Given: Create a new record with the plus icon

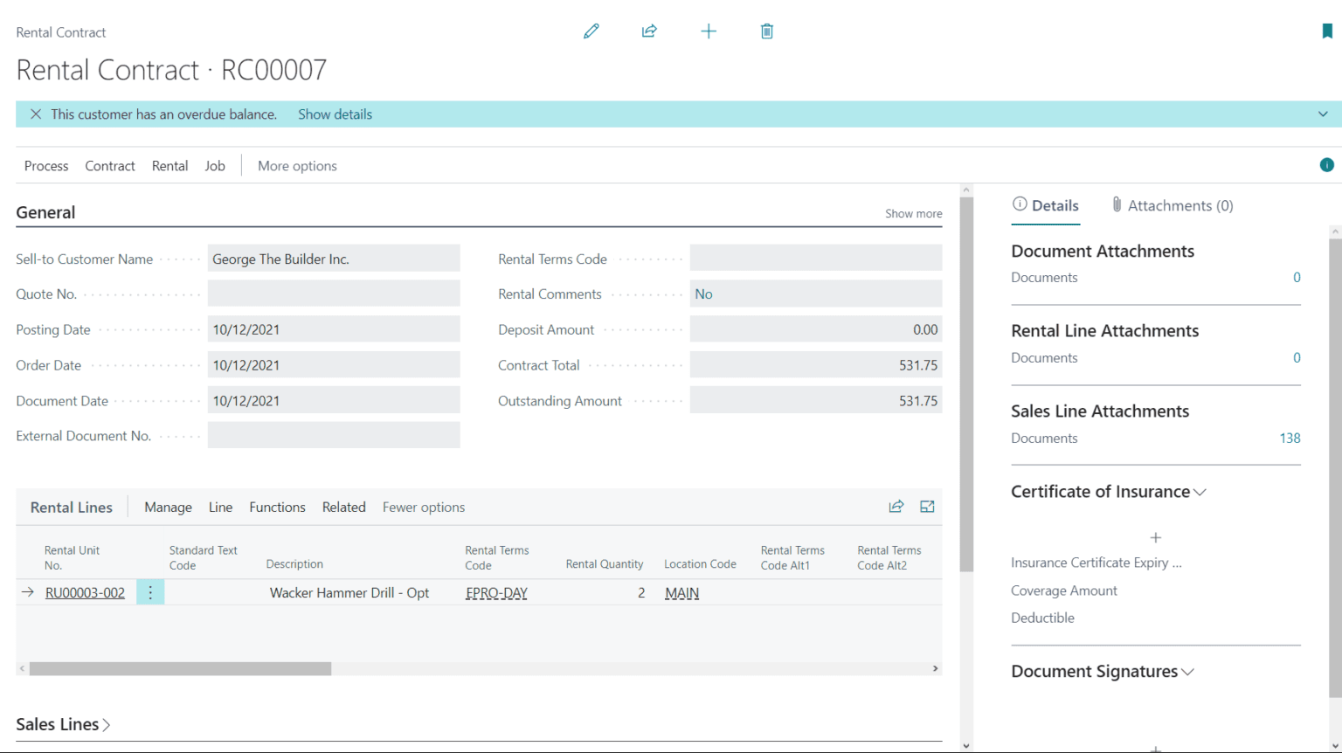Looking at the screenshot, I should point(709,31).
